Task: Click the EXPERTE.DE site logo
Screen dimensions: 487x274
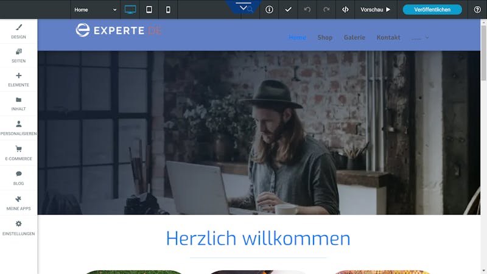Action: [x=118, y=30]
